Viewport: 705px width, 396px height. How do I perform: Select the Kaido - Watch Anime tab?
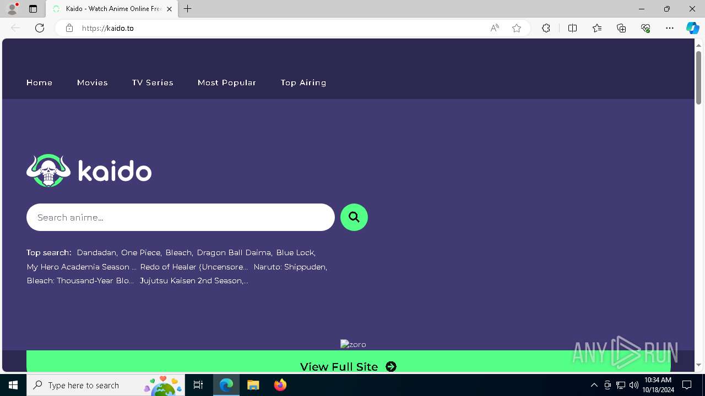[112, 9]
